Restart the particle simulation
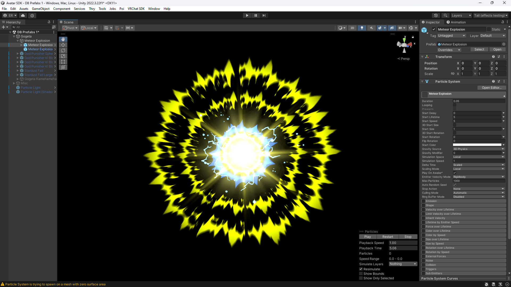 pos(388,237)
